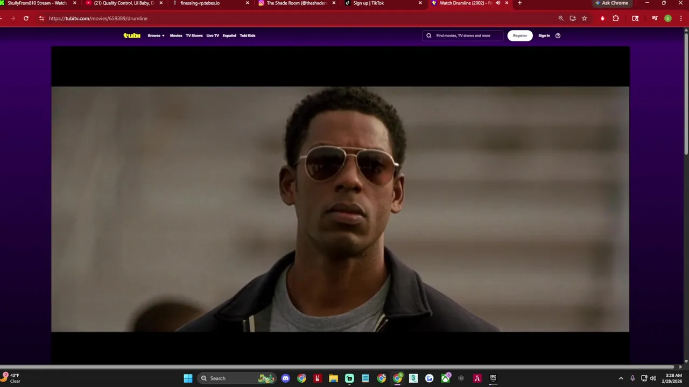Viewport: 689px width, 387px height.
Task: Open the Chrome three-dot menu
Action: tap(681, 18)
